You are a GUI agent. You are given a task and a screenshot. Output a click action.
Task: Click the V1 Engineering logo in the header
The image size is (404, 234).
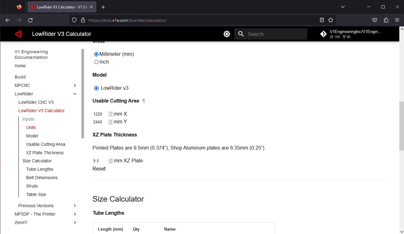18,34
